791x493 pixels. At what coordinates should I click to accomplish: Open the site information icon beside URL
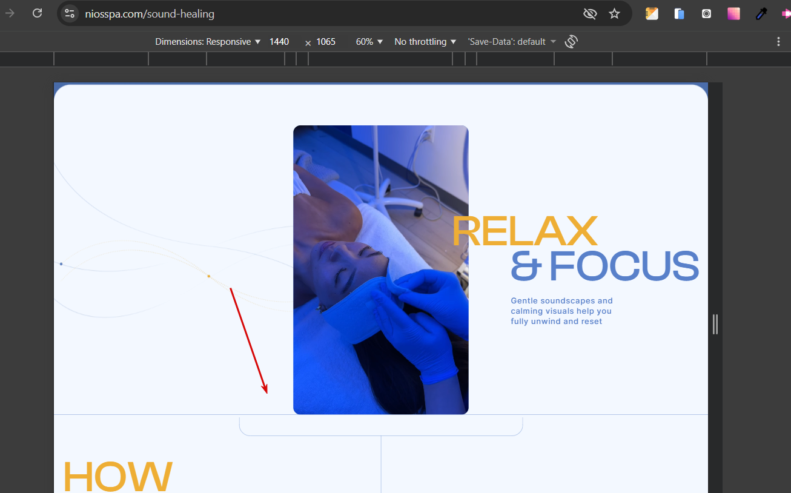tap(70, 13)
